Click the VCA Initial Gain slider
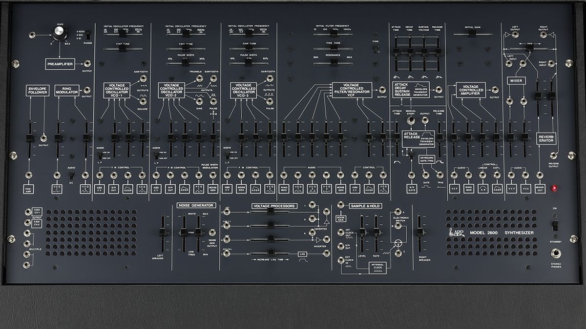The image size is (586, 329). click(x=472, y=35)
